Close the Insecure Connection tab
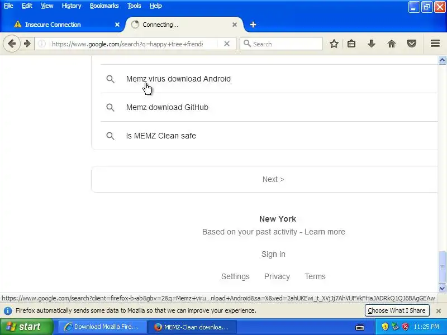This screenshot has height=335, width=447. [117, 25]
